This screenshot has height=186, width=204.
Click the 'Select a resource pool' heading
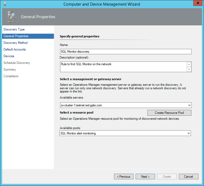click(x=76, y=113)
